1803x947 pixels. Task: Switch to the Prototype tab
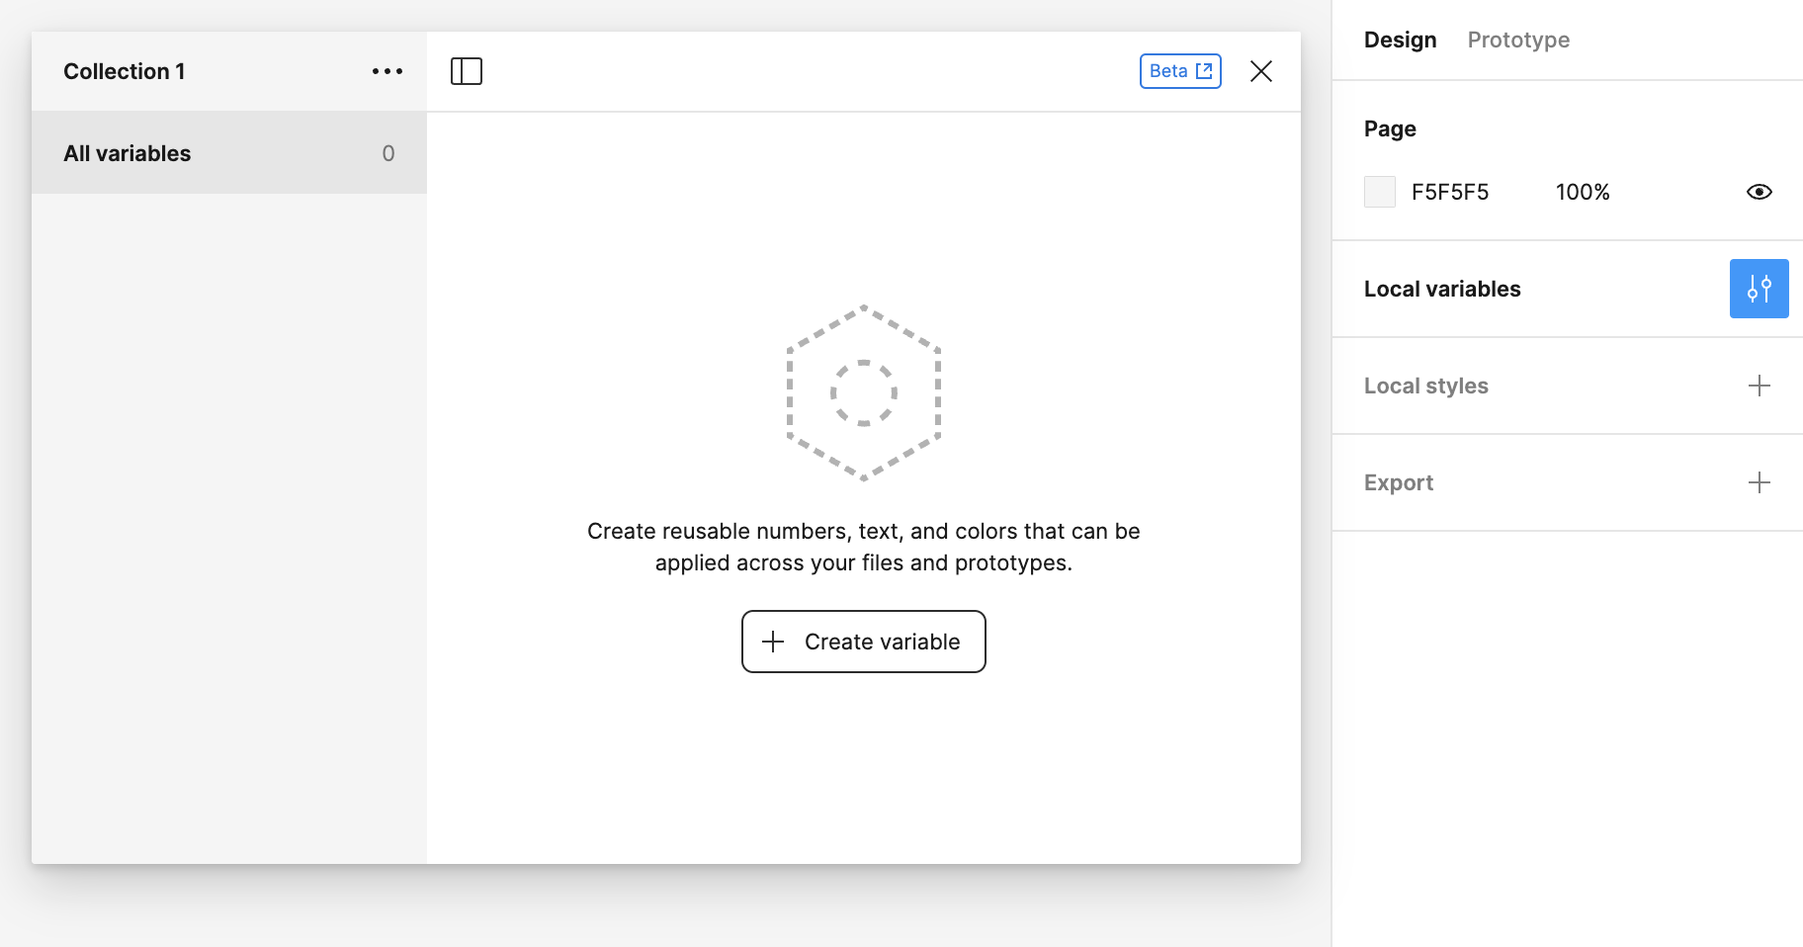tap(1517, 40)
